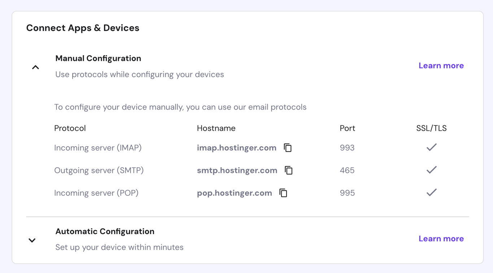Image resolution: width=493 pixels, height=273 pixels.
Task: Click the upward chevron beside Manual Configuration
Action: click(x=35, y=67)
